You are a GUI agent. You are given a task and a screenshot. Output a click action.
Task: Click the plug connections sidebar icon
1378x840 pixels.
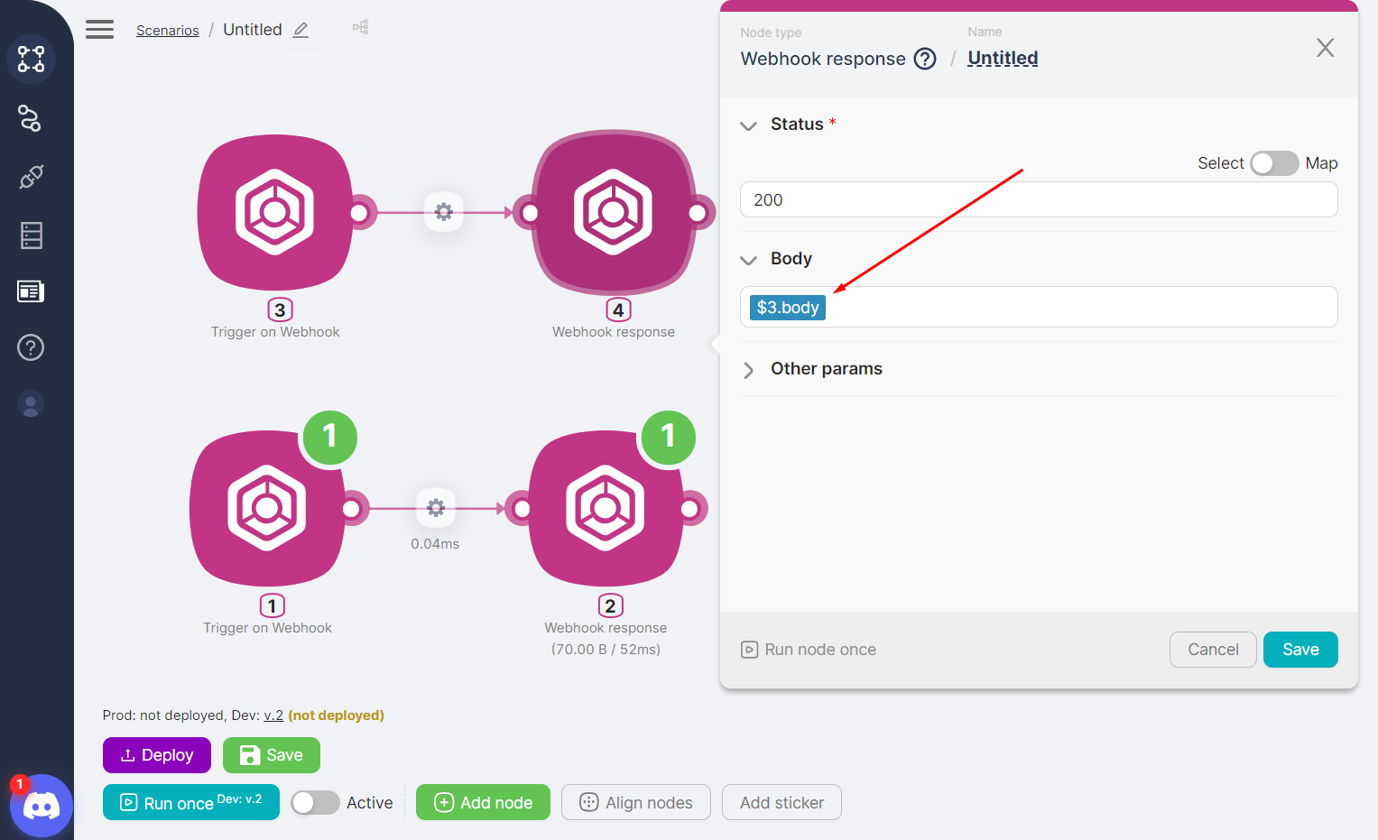click(31, 177)
